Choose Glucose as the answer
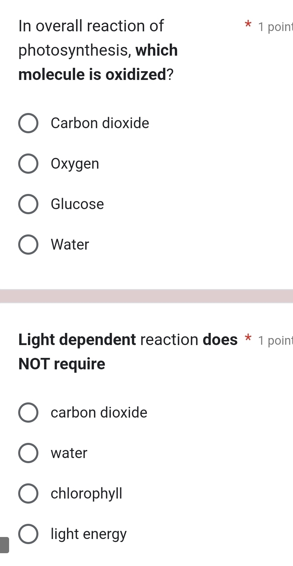The image size is (293, 566). [28, 204]
